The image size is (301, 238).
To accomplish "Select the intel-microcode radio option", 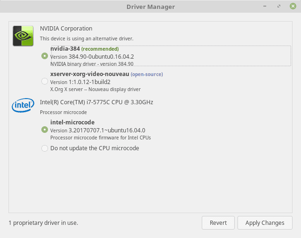I will coord(45,130).
